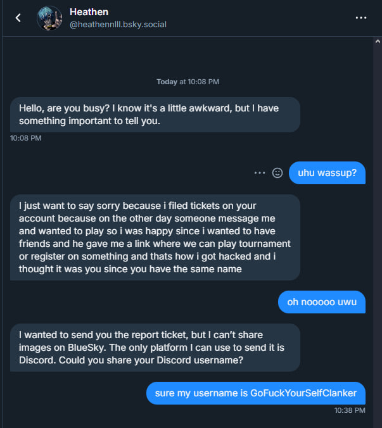Click the 10:08 PM timestamp under first message
The image size is (382, 428).
point(26,138)
